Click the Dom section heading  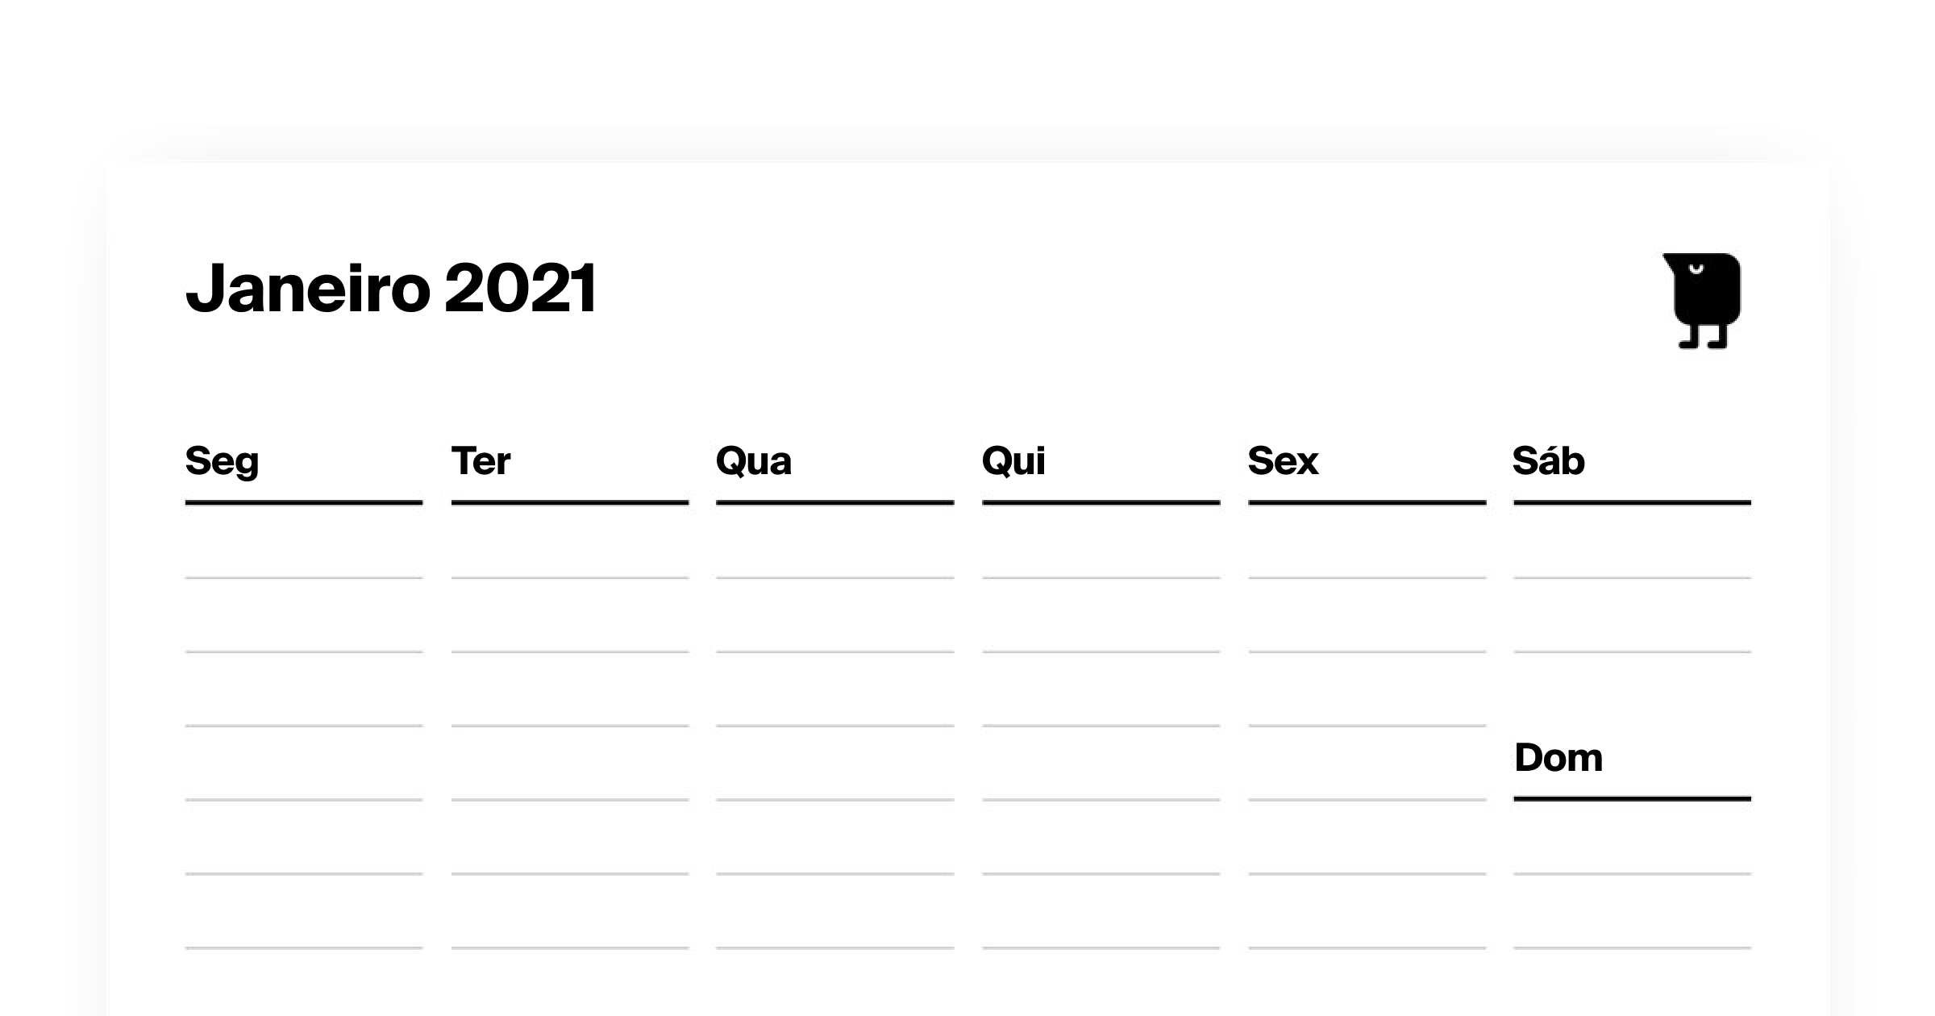(1558, 758)
